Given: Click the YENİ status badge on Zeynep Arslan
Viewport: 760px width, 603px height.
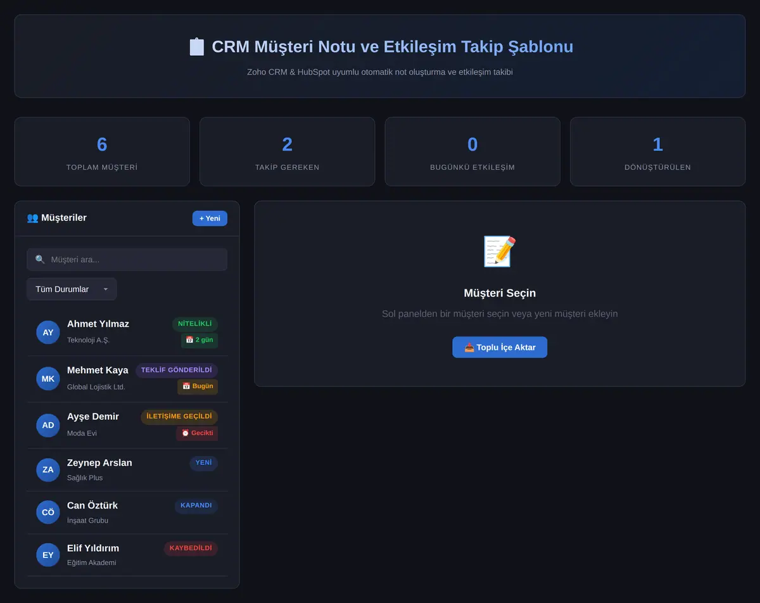Looking at the screenshot, I should (203, 463).
